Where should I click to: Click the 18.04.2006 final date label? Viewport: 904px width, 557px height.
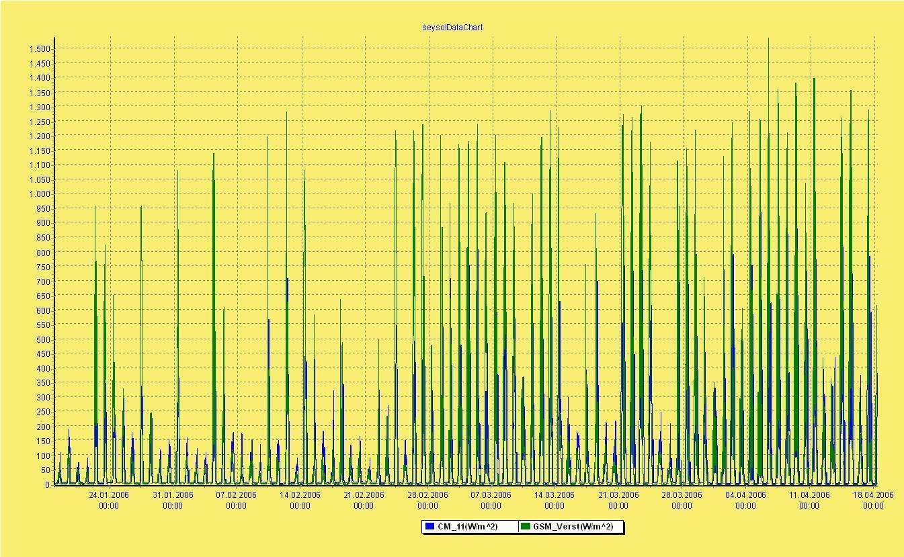[873, 495]
